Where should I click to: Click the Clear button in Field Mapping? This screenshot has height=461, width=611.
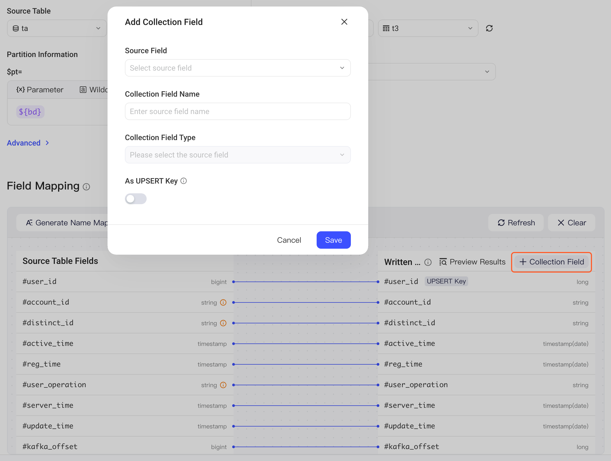tap(571, 223)
